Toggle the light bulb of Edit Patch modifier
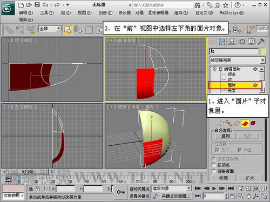Screen dimensions: 270x202 pyautogui.click(x=214, y=69)
